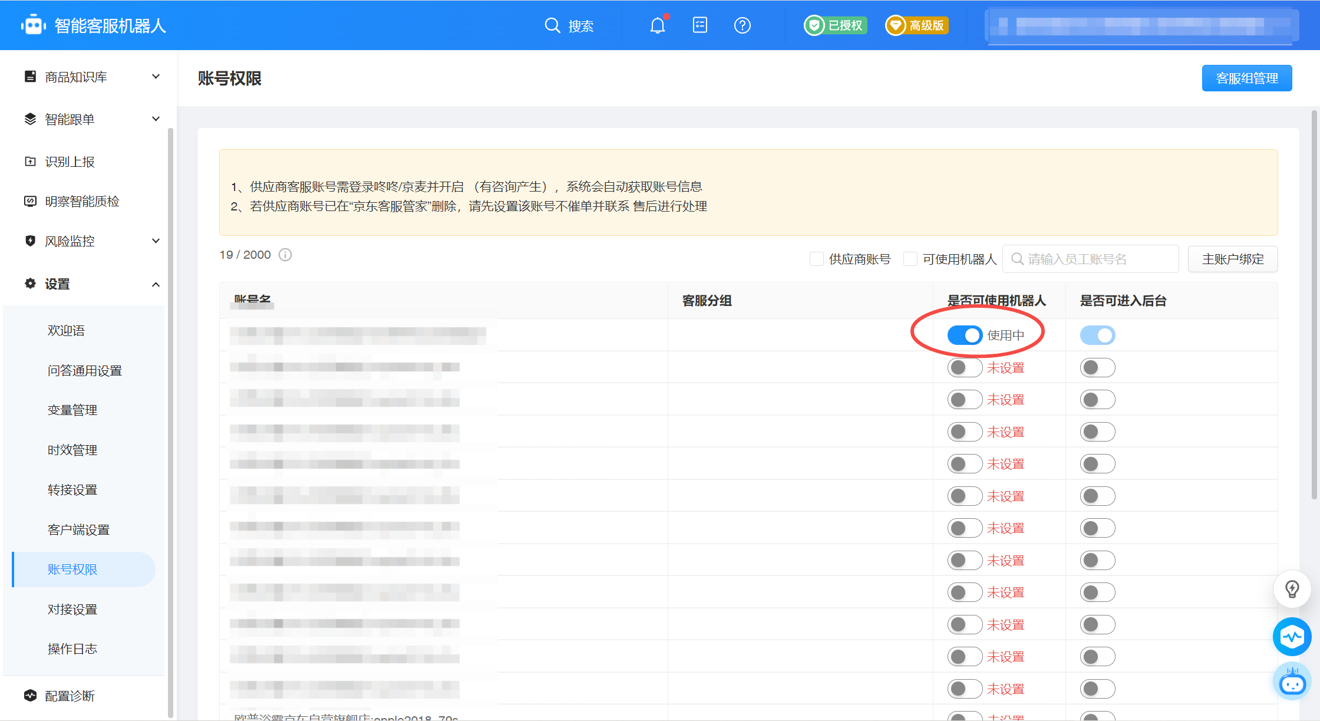
Task: Turn off the 使用中 robot toggle in the first row
Action: (x=965, y=335)
